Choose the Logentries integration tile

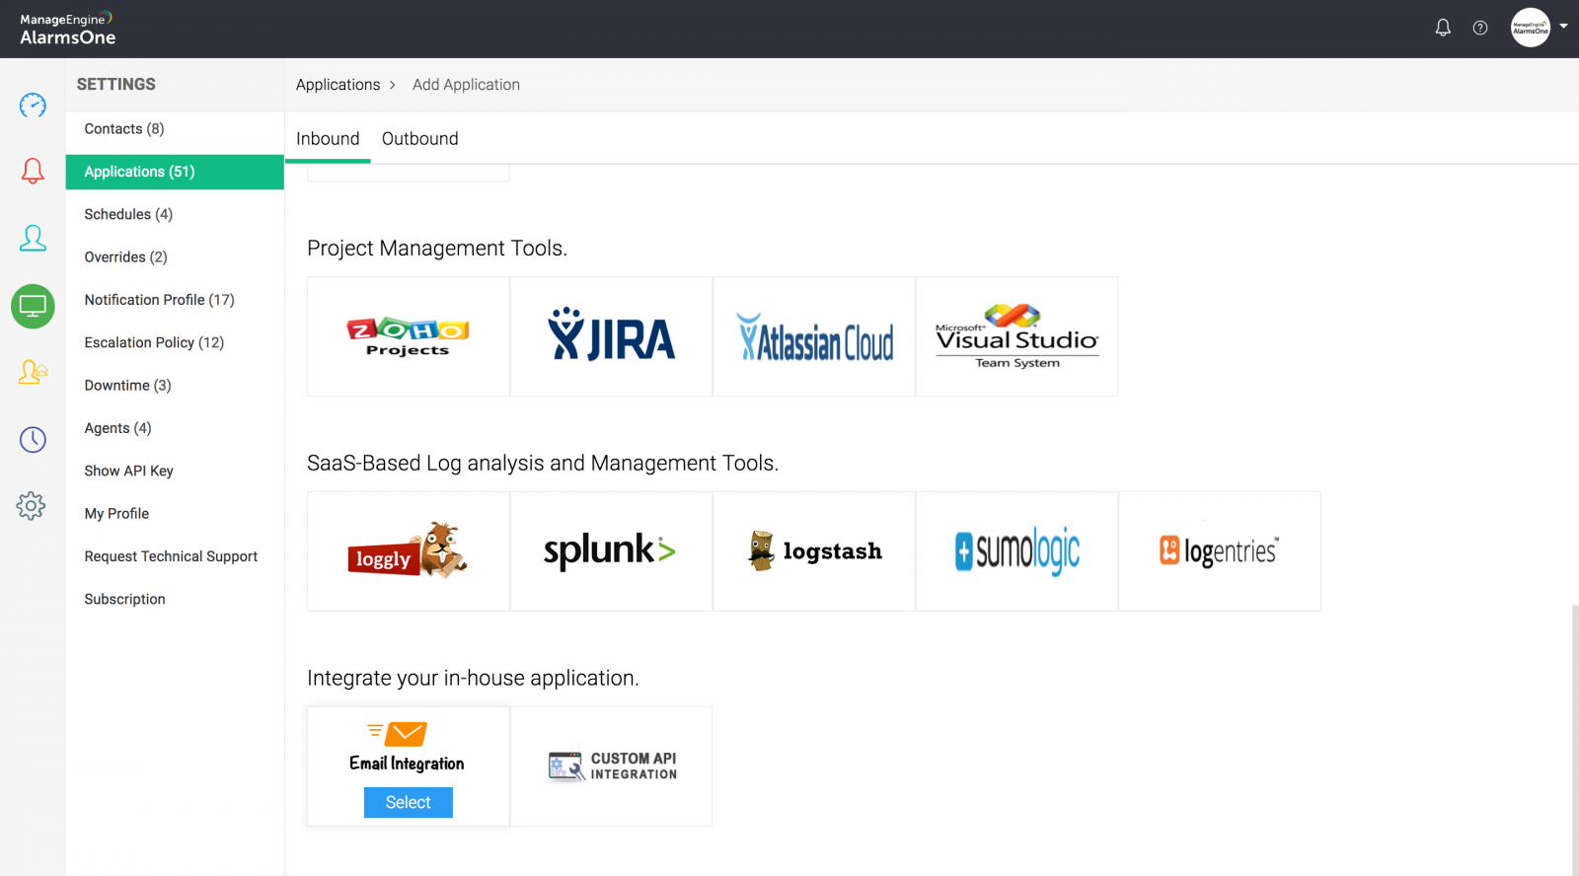click(x=1220, y=551)
